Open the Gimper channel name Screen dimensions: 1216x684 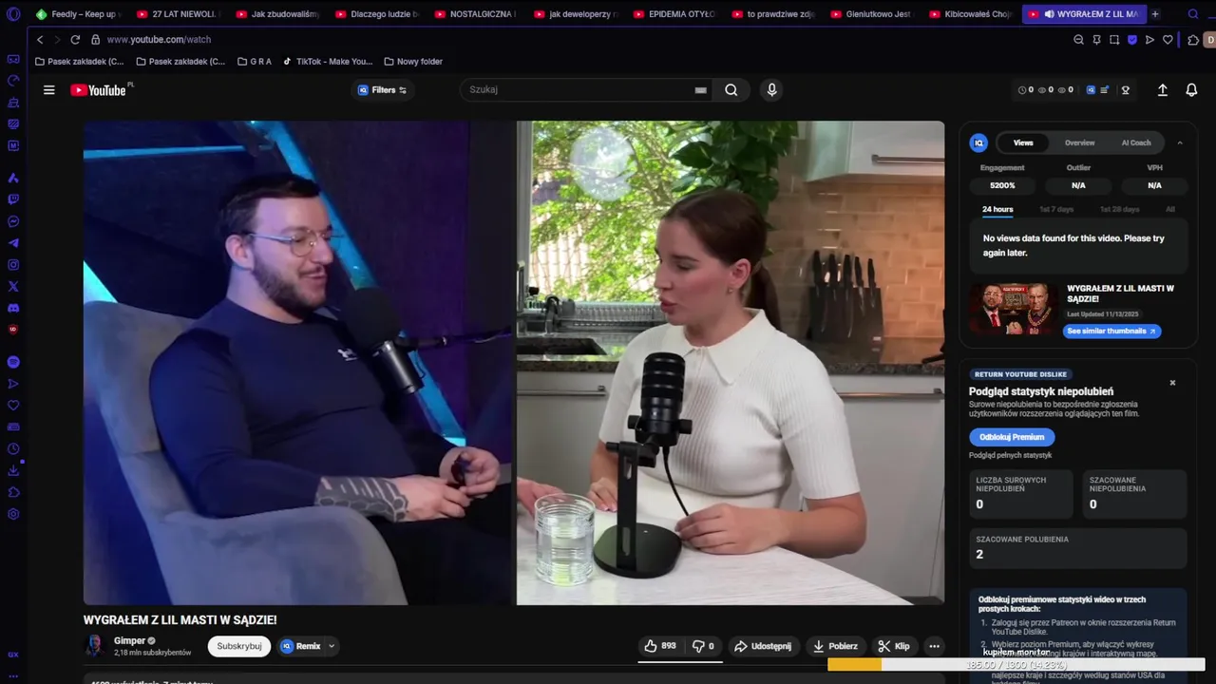click(x=129, y=640)
